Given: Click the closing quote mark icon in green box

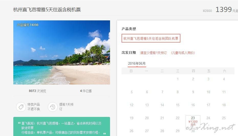Looking at the screenshot, I should (x=104, y=134).
